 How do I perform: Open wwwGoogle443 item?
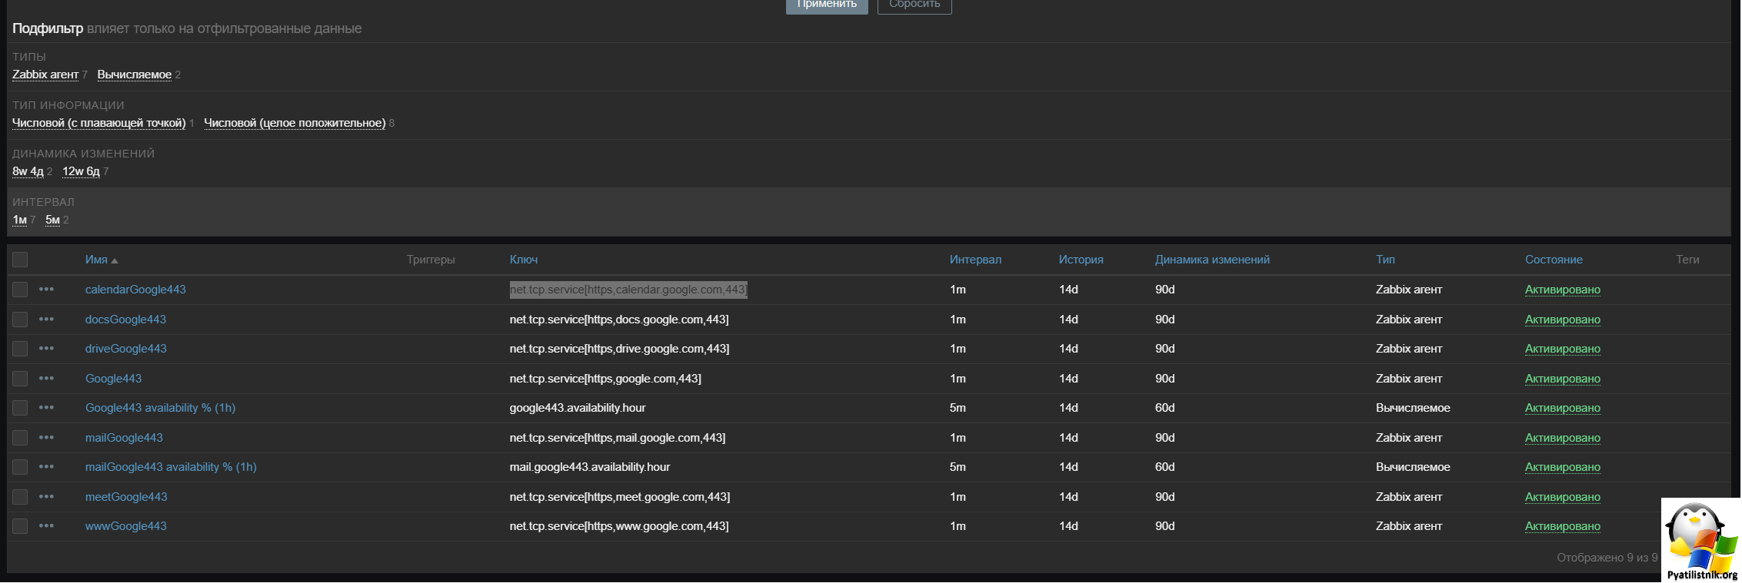coord(126,526)
